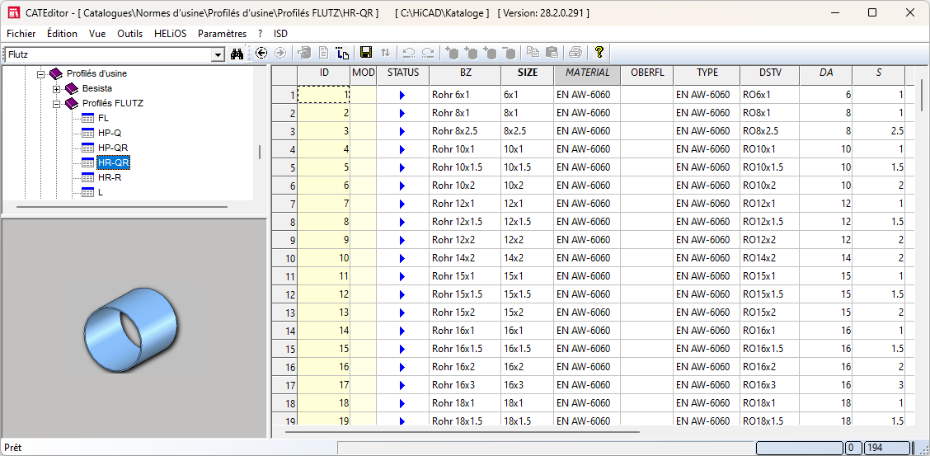Viewport: 930px width, 456px height.
Task: Click the 'Rohr 10x1.5' BZ cell
Action: [465, 168]
